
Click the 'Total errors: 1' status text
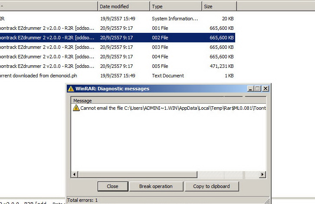82,200
